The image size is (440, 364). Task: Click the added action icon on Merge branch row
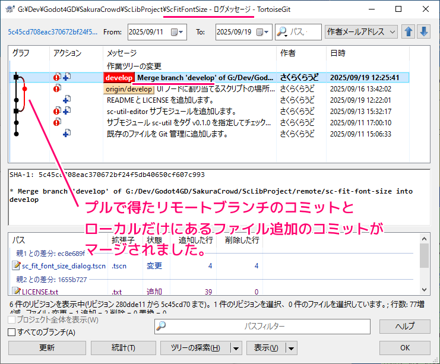(67, 77)
